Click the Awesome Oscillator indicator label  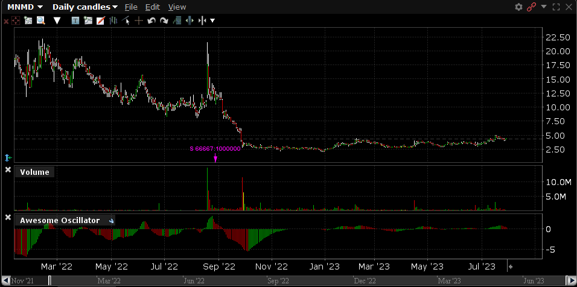pyautogui.click(x=60, y=221)
